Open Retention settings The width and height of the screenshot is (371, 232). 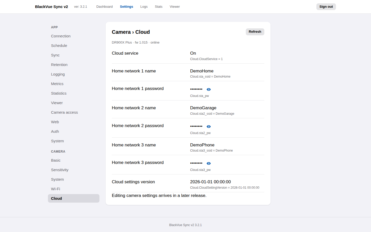pyautogui.click(x=74, y=65)
